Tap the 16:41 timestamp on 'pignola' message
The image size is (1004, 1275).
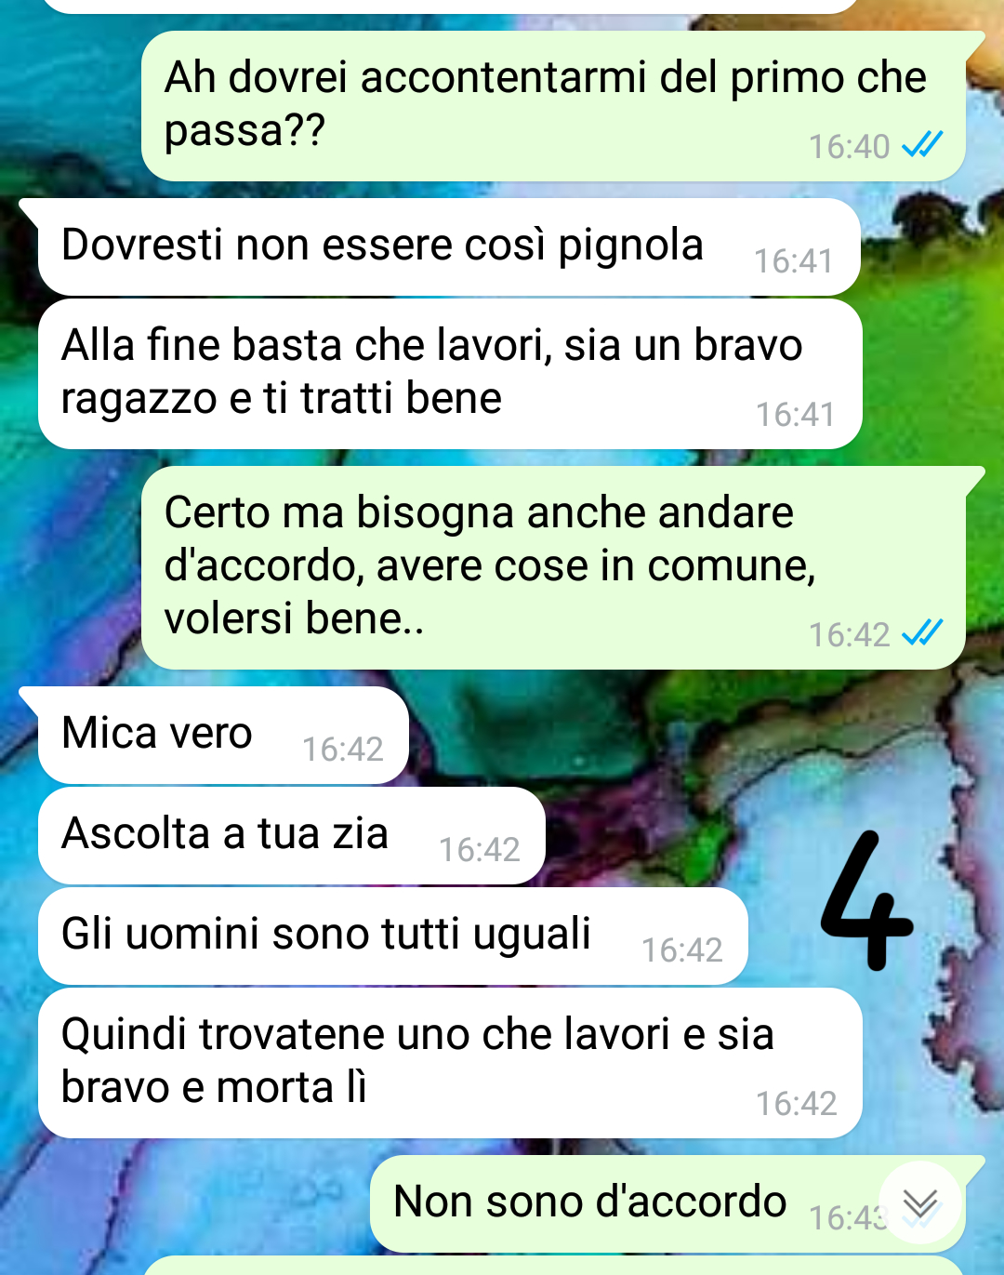click(793, 261)
